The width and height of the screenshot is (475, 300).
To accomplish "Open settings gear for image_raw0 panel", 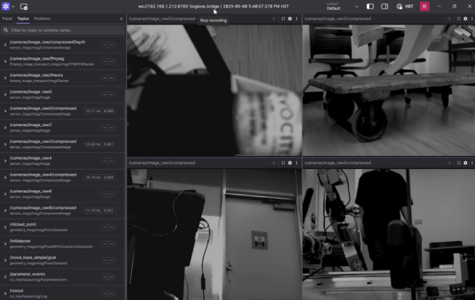I will (290, 19).
